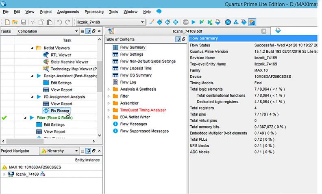322x194 pixels.
Task: Open the Project menu
Action: 46,12
